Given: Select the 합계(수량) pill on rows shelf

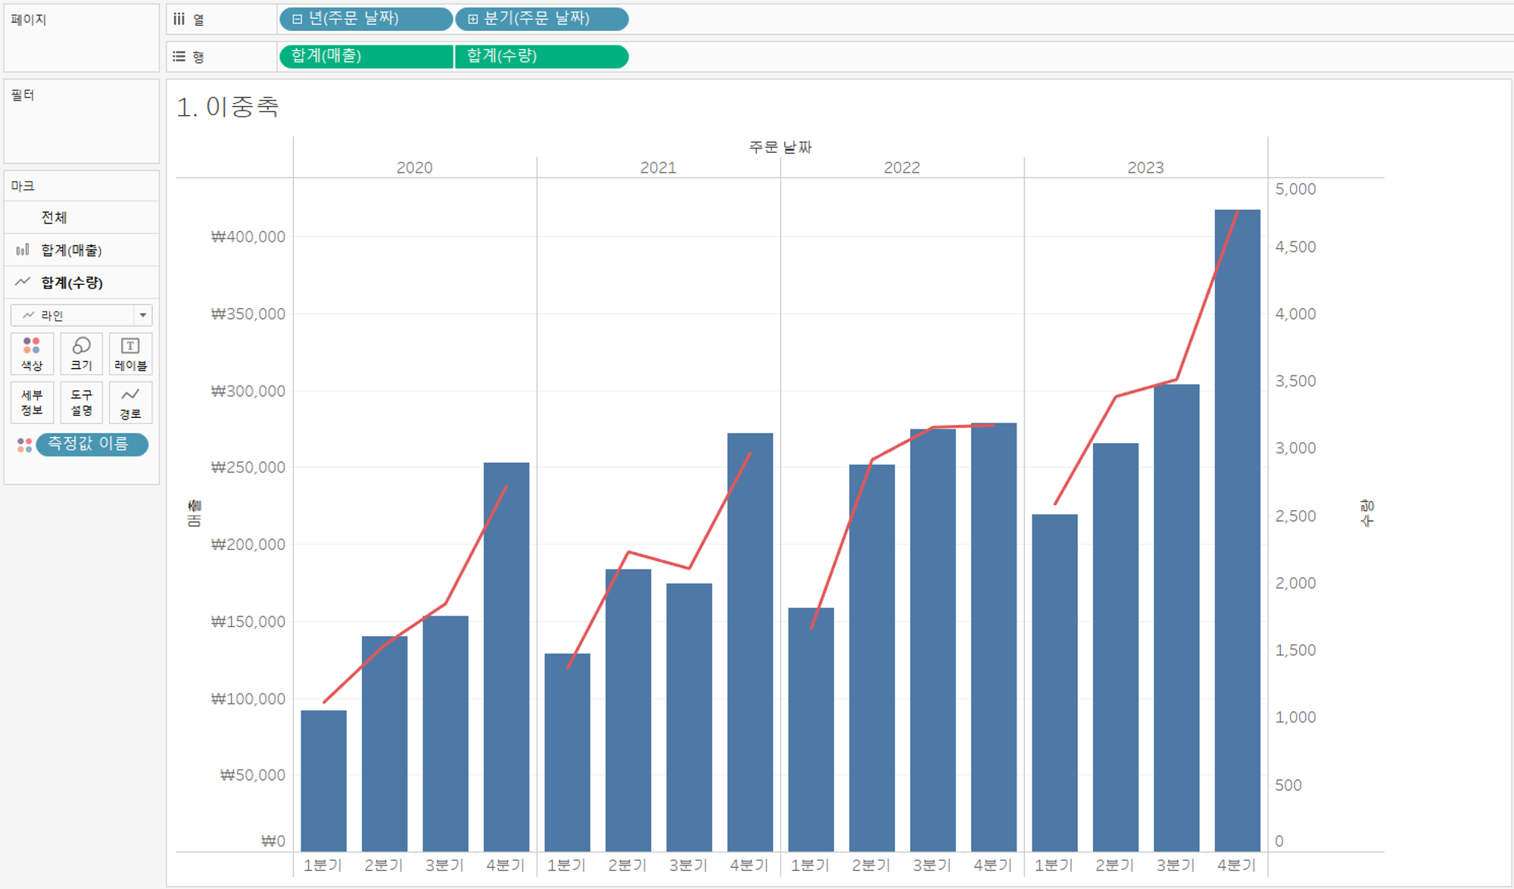Looking at the screenshot, I should click(542, 56).
